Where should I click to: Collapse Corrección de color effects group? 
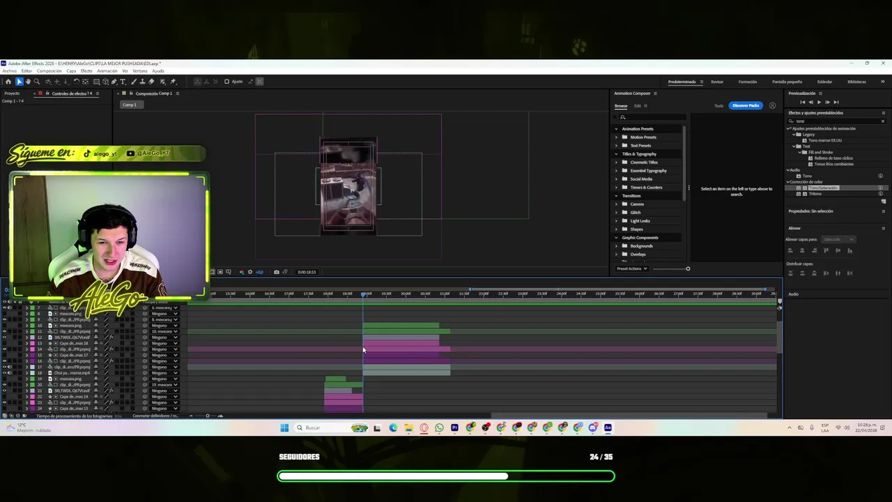pyautogui.click(x=787, y=182)
